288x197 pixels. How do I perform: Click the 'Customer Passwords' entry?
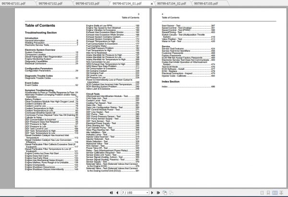click(x=188, y=53)
